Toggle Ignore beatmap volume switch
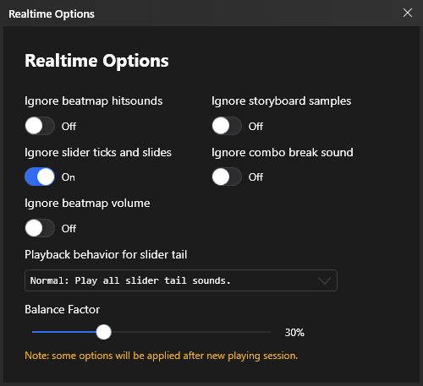 point(40,228)
